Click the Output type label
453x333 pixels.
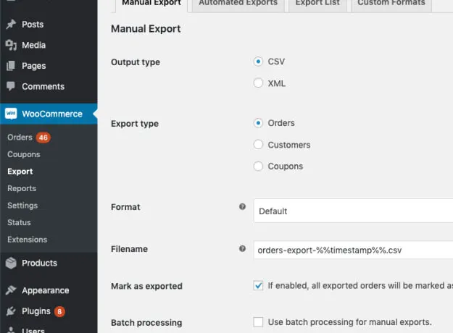click(x=136, y=62)
